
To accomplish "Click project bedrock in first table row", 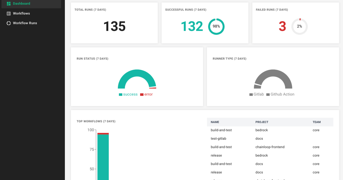I will click(x=262, y=130).
